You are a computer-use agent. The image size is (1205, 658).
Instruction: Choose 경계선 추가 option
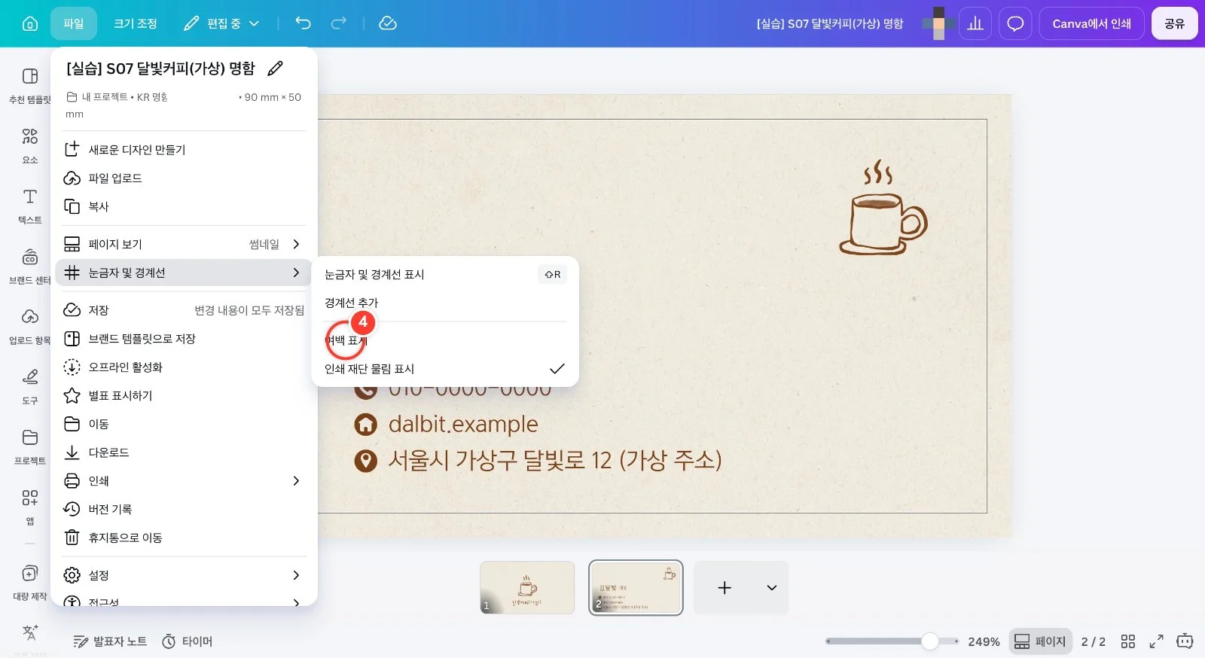[445, 303]
